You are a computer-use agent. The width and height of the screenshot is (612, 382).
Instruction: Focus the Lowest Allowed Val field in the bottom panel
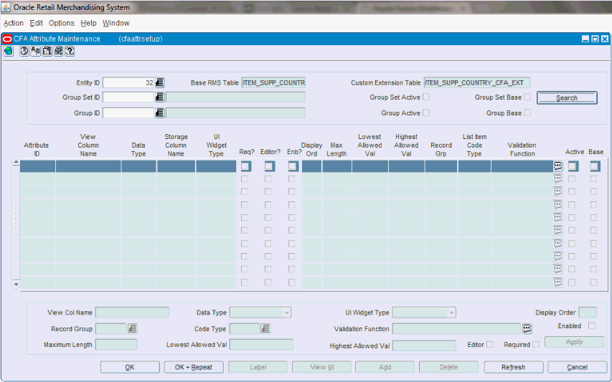(261, 345)
